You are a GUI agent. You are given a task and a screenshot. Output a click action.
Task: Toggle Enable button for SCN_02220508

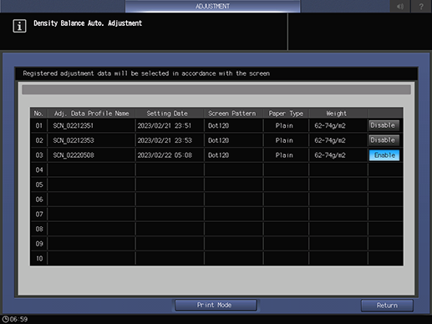point(384,155)
